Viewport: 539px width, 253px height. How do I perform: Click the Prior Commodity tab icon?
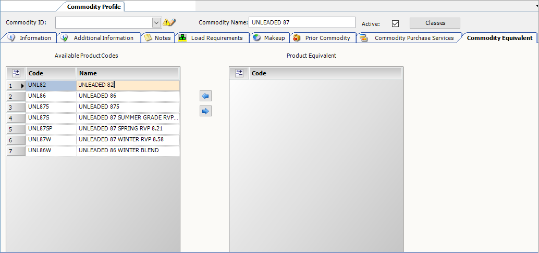[x=297, y=38]
